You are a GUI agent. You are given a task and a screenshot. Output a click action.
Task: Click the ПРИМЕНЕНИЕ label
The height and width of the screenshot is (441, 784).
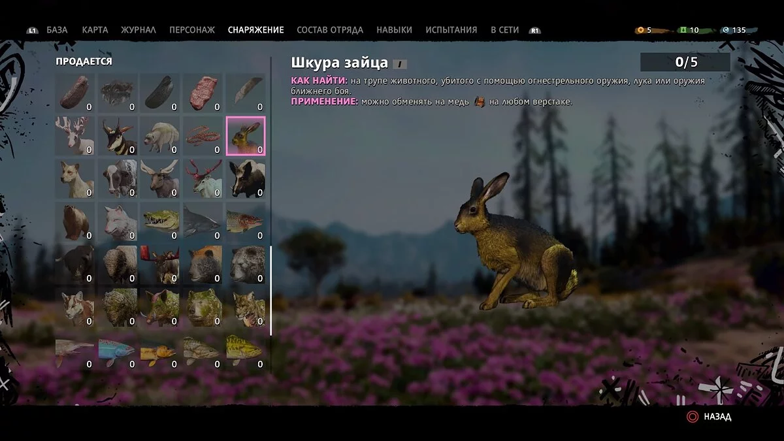coord(324,102)
